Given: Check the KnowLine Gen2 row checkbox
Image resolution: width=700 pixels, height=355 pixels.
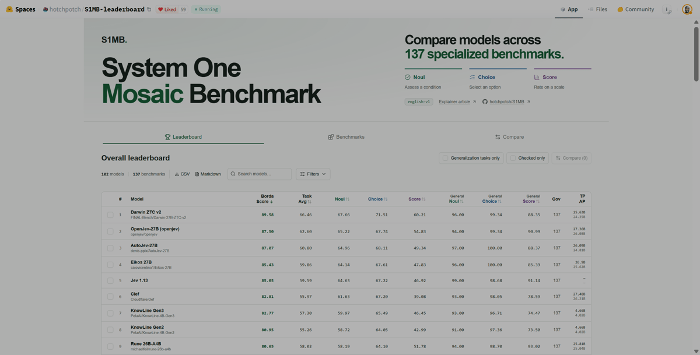Looking at the screenshot, I should 110,330.
